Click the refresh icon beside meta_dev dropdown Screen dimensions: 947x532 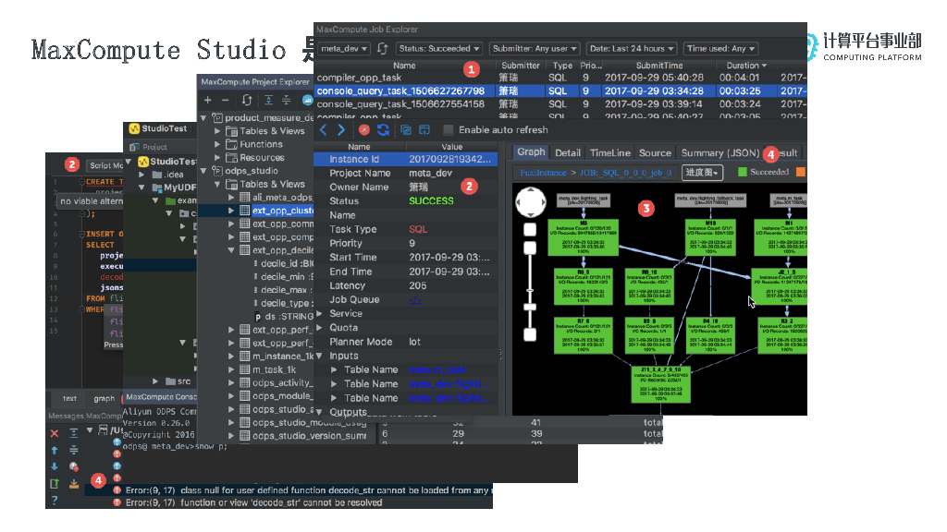tap(382, 48)
